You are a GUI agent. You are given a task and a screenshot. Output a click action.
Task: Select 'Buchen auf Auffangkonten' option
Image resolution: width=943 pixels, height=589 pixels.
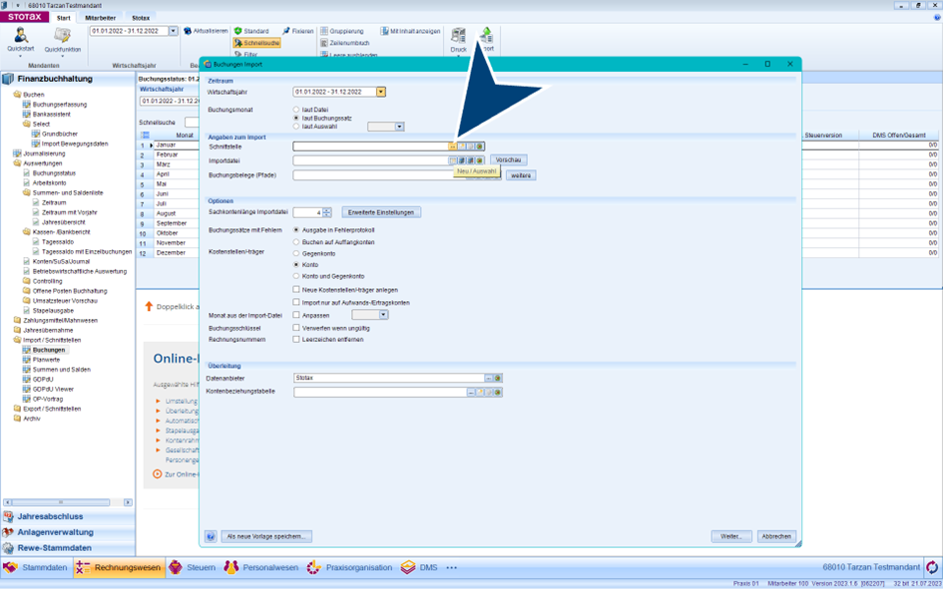tap(296, 242)
